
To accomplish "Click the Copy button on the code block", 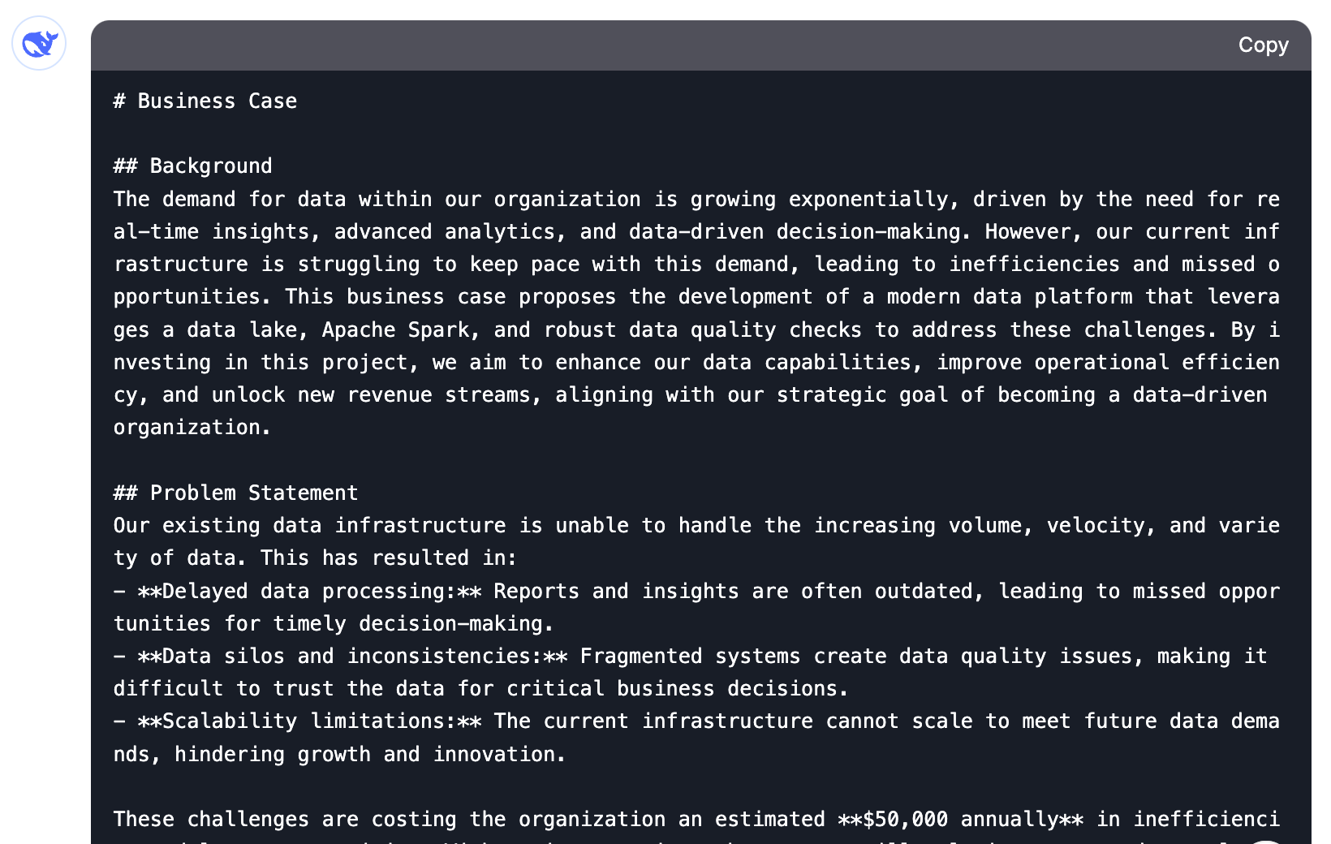I will [1263, 45].
